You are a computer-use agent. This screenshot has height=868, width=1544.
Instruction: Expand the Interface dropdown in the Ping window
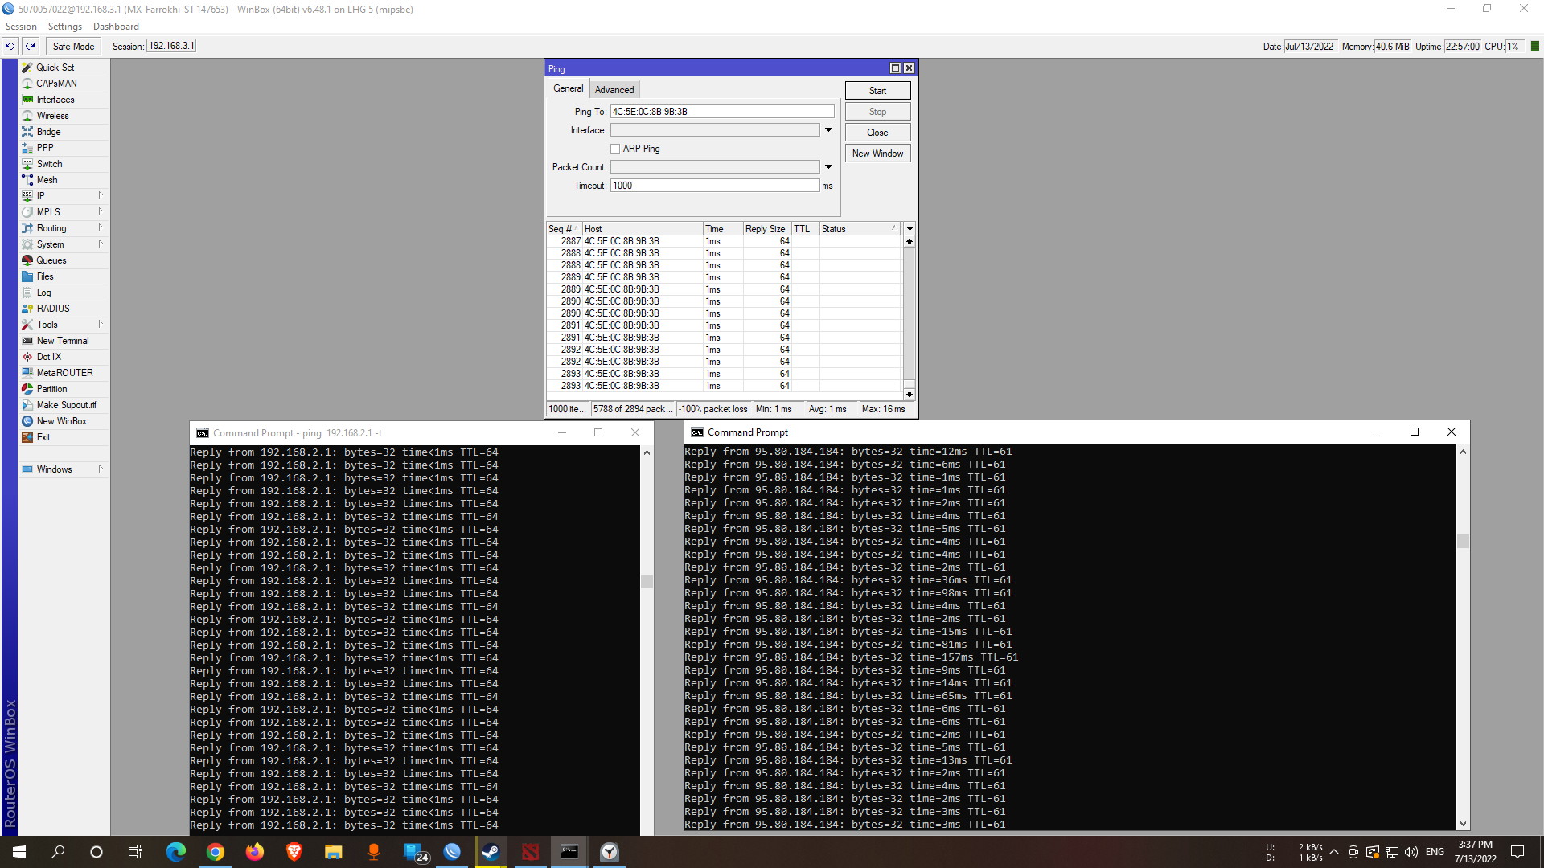828,129
